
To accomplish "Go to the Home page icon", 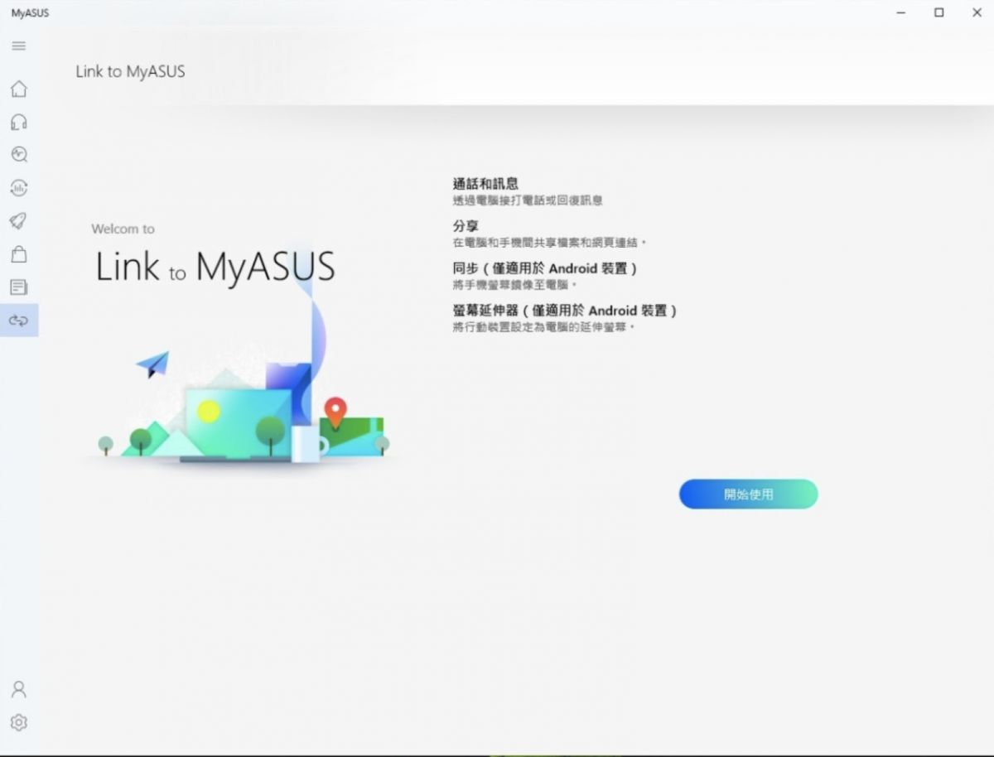I will click(x=19, y=89).
